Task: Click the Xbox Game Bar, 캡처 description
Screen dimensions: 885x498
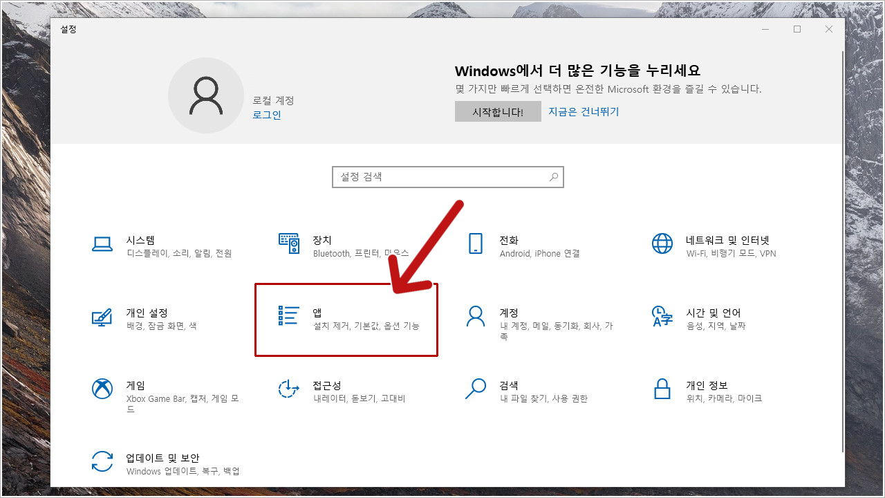Action: [x=183, y=404]
